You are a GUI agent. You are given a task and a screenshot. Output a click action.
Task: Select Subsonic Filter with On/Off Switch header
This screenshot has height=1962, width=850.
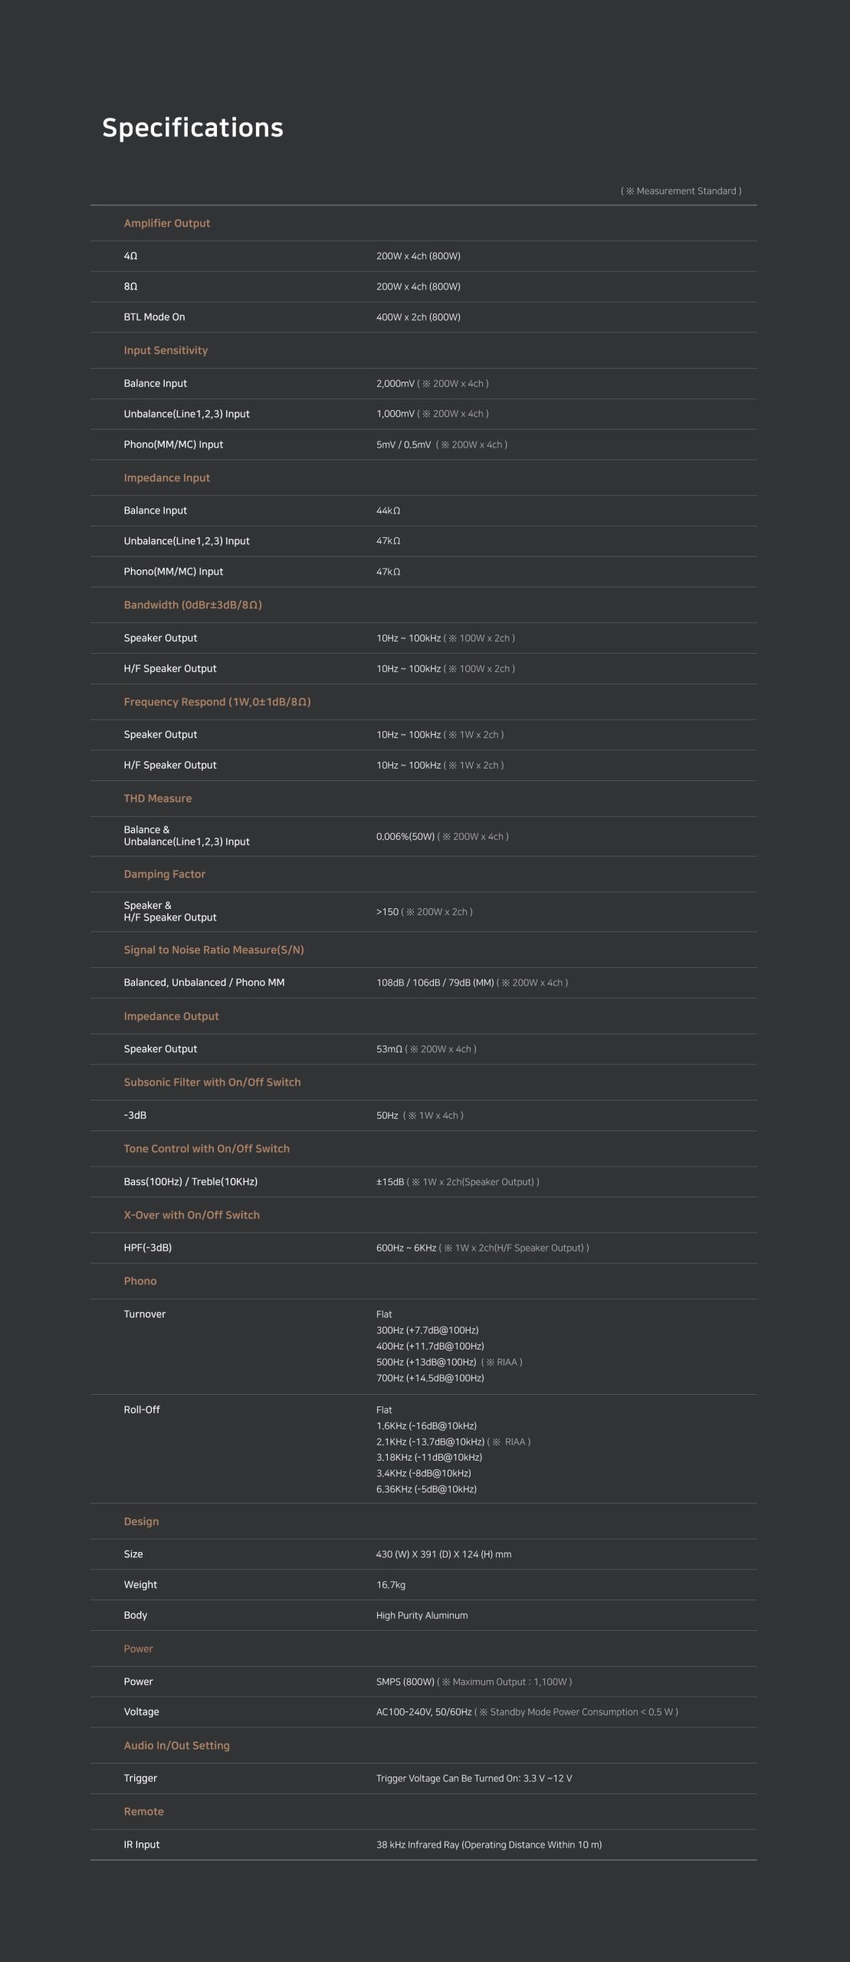coord(212,1082)
